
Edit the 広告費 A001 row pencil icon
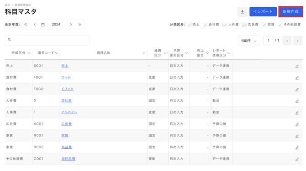pyautogui.click(x=297, y=124)
